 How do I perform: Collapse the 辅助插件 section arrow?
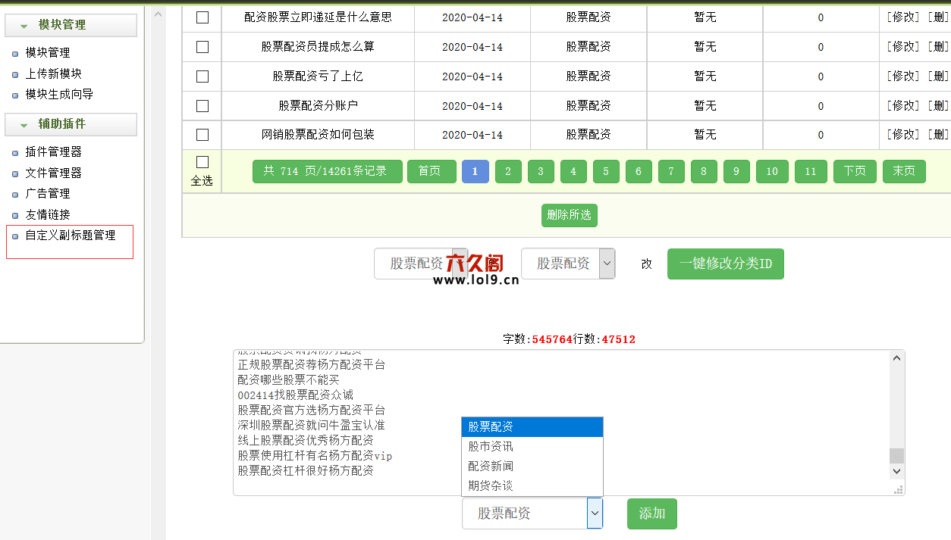pos(24,125)
